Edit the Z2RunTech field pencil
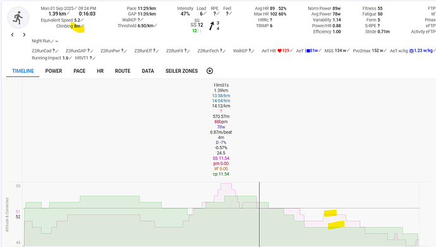This screenshot has width=436, height=247. [224, 51]
